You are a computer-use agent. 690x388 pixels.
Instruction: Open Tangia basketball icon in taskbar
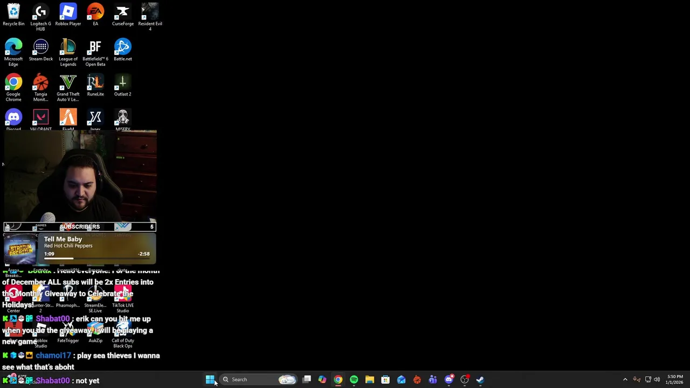click(x=417, y=379)
